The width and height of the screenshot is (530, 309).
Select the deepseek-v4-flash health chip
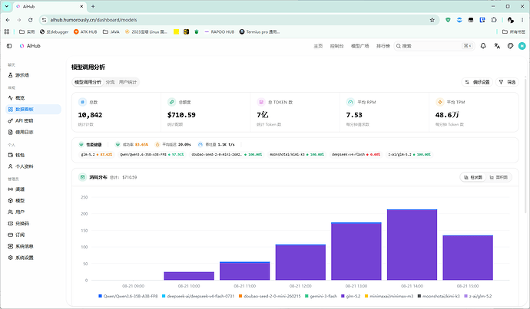pos(356,155)
